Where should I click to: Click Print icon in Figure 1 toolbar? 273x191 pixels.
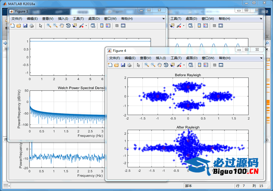[x=32, y=26]
